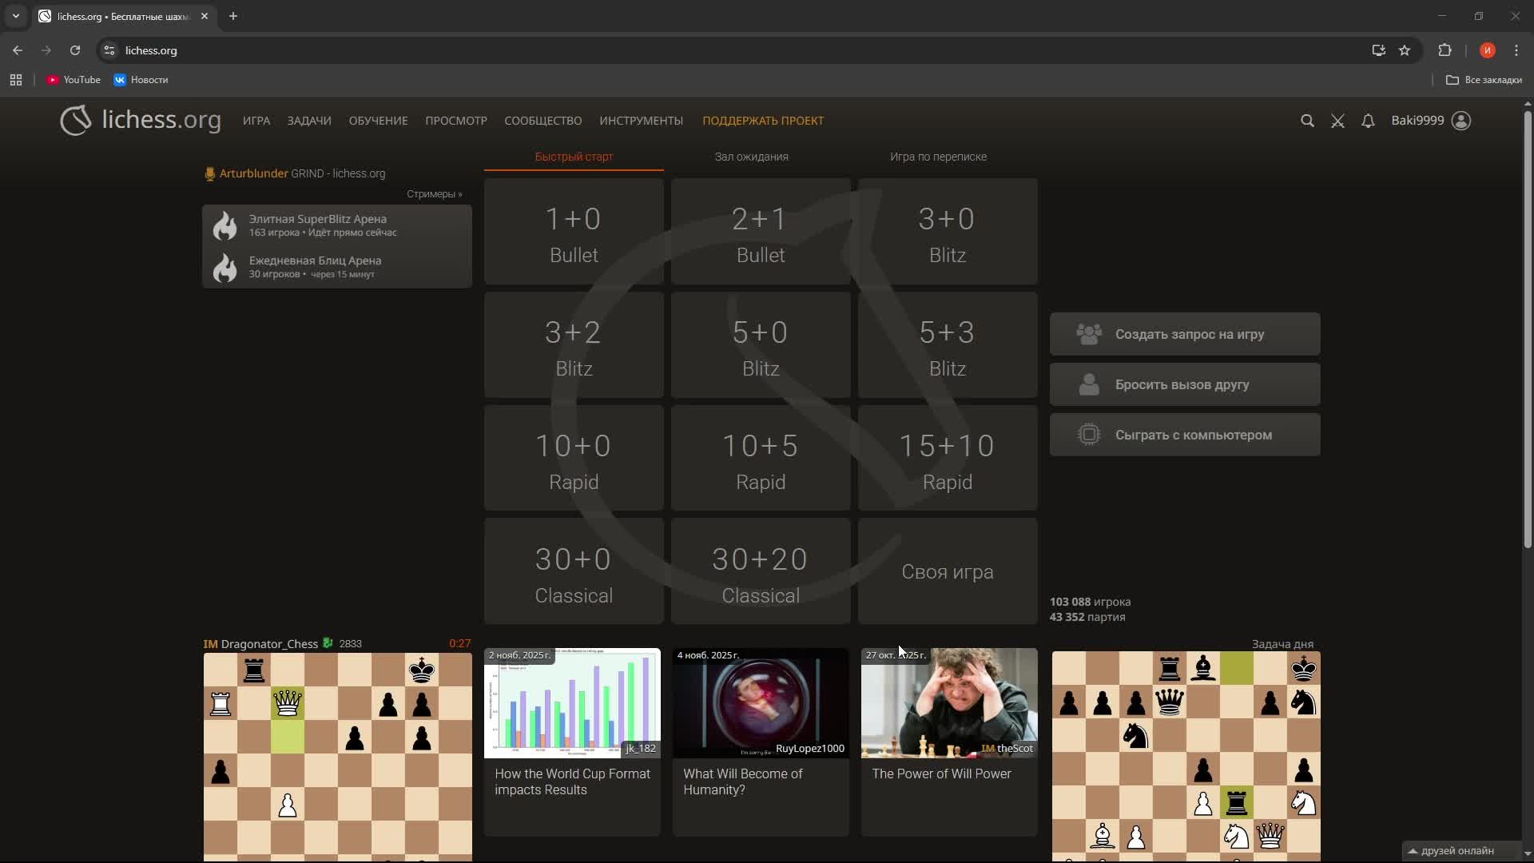Open Baki9999 user menu dropdown
The width and height of the screenshot is (1534, 863).
tap(1430, 121)
